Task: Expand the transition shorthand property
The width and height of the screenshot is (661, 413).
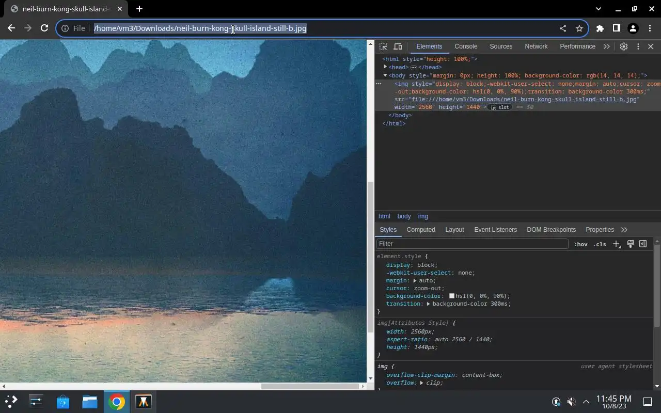Action: click(x=429, y=304)
